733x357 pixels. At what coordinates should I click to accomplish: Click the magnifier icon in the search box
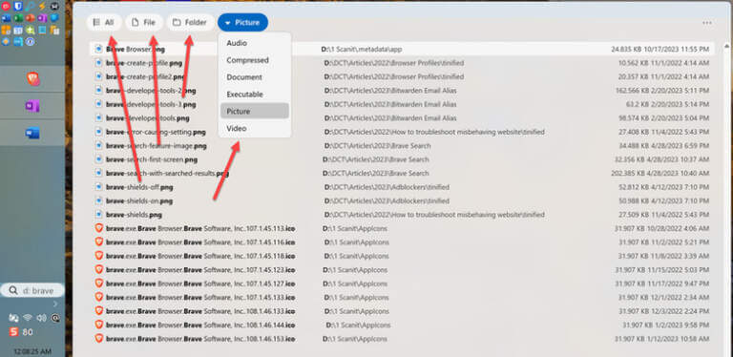point(13,290)
